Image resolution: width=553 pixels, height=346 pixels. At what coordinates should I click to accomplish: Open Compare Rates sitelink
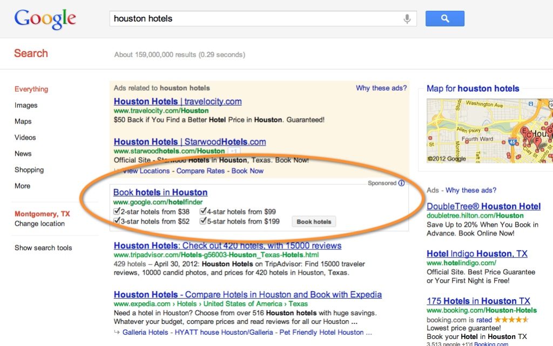[200, 171]
